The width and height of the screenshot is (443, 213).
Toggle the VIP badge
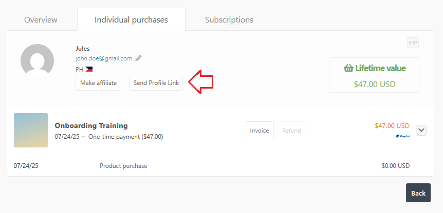tap(413, 42)
